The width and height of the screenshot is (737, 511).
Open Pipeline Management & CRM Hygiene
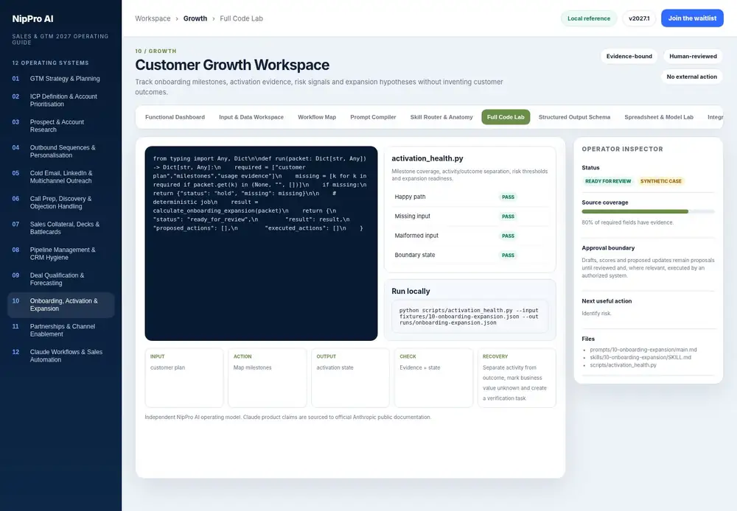pyautogui.click(x=60, y=253)
